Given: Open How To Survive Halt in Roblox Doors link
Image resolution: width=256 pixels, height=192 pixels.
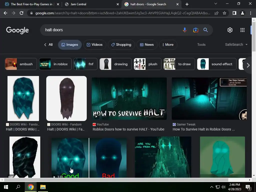Looking at the screenshot, I should pyautogui.click(x=204, y=129).
